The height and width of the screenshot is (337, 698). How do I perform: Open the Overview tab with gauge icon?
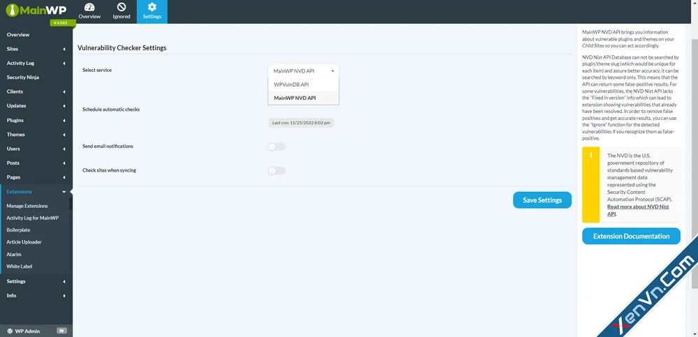pos(89,12)
